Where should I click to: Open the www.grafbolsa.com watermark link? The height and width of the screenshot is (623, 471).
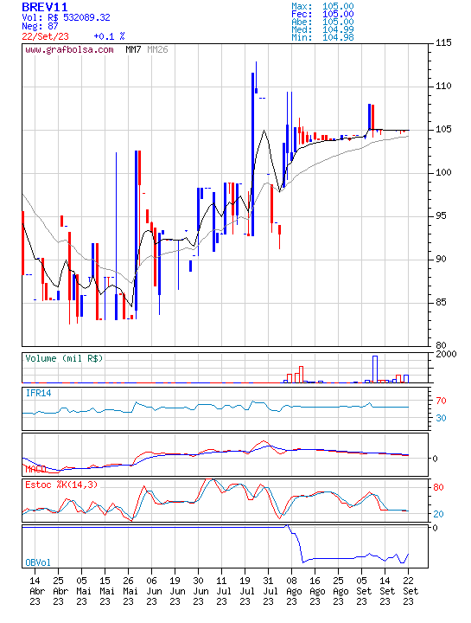[x=69, y=49]
